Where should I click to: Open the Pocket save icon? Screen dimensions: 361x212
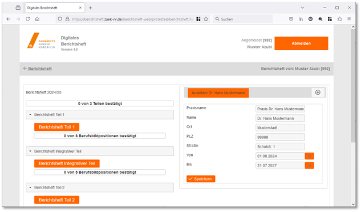pos(291,19)
